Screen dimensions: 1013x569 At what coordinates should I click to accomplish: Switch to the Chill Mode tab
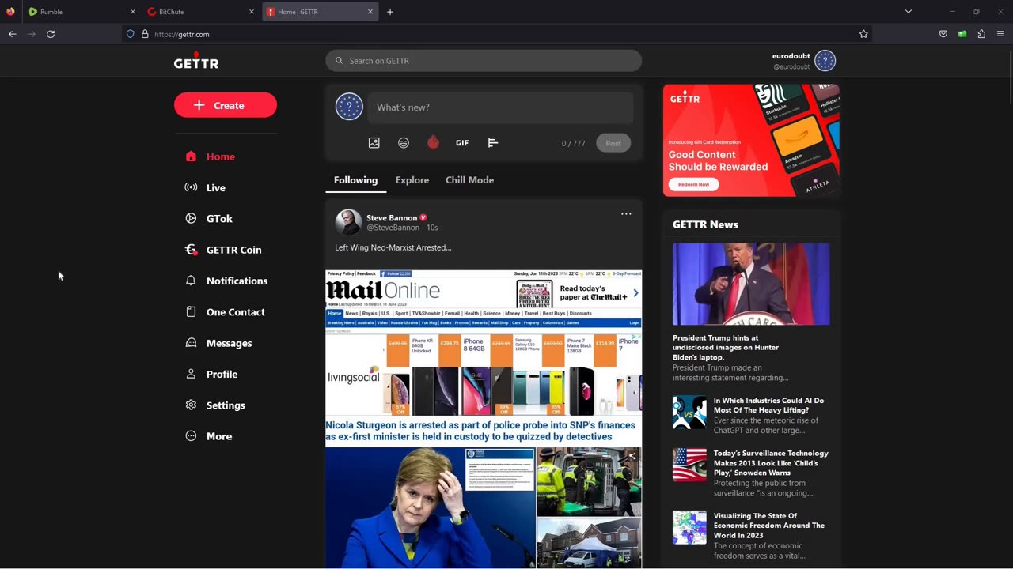pyautogui.click(x=469, y=180)
